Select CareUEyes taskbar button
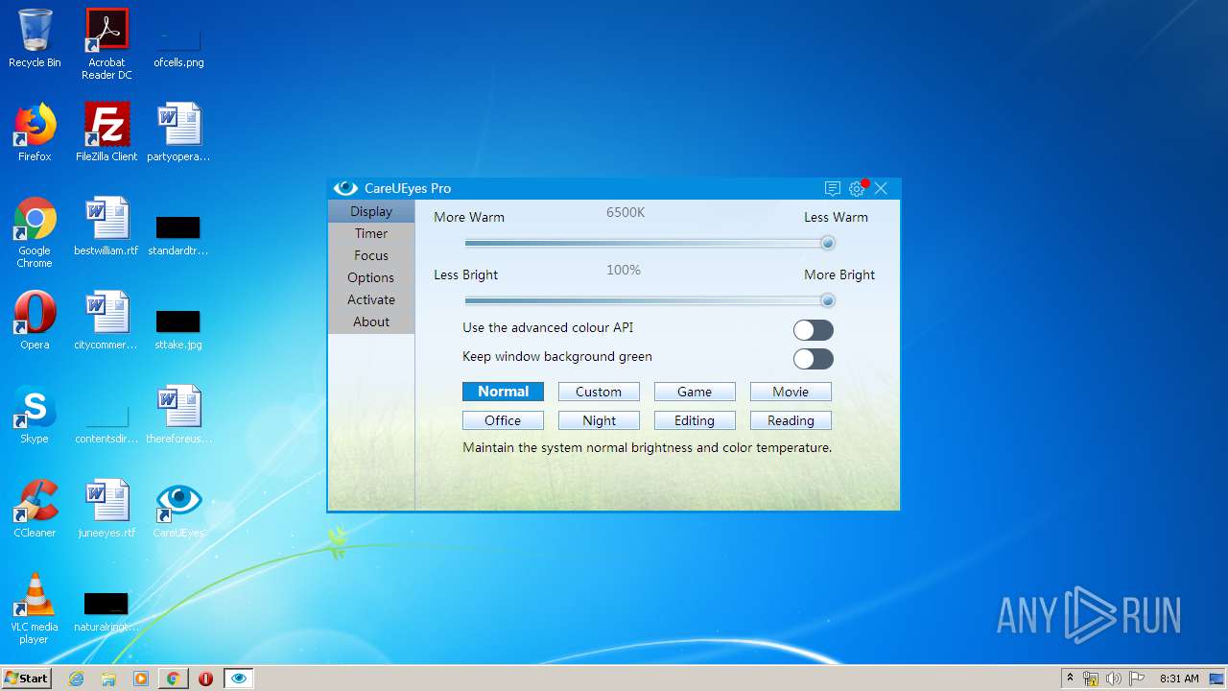Viewport: 1228px width, 691px height. point(239,679)
